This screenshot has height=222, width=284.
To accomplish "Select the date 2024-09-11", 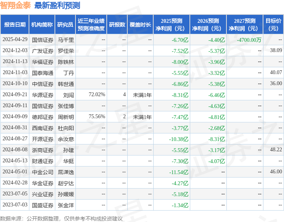I will pyautogui.click(x=15, y=106).
